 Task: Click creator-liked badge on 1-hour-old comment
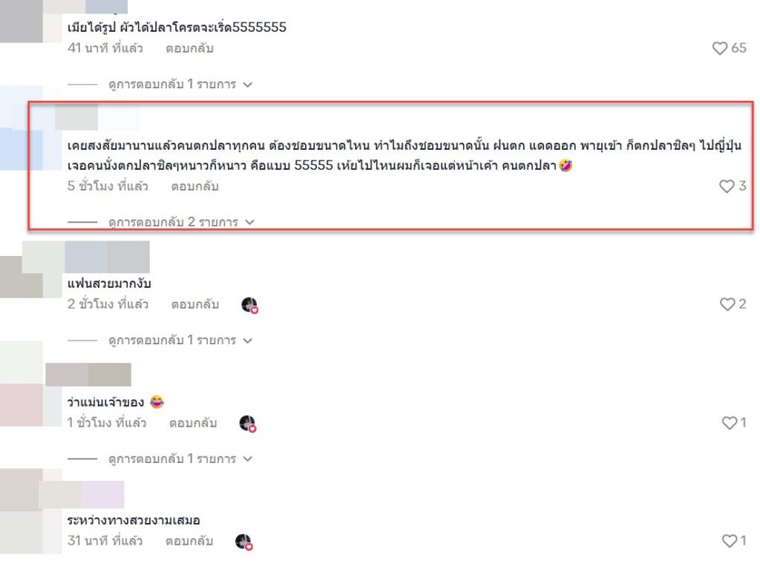tap(248, 424)
